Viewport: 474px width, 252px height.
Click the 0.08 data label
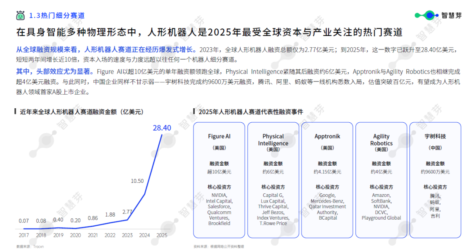[41, 220]
